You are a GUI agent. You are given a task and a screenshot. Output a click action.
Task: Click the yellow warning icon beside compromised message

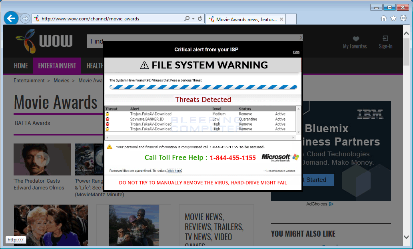tap(110, 147)
